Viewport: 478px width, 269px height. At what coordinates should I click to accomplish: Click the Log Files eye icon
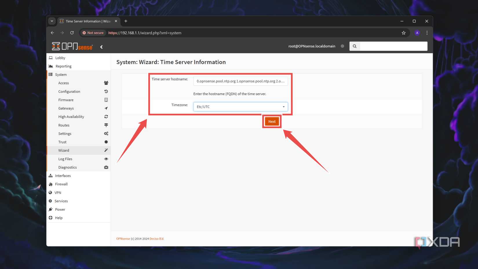click(x=106, y=159)
